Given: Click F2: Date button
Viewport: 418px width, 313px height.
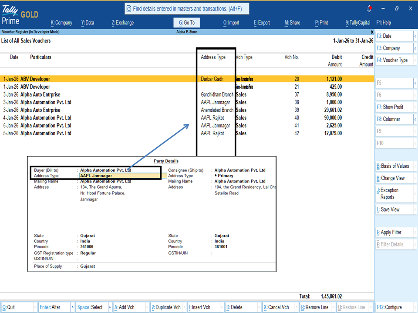Looking at the screenshot, I should click(394, 36).
